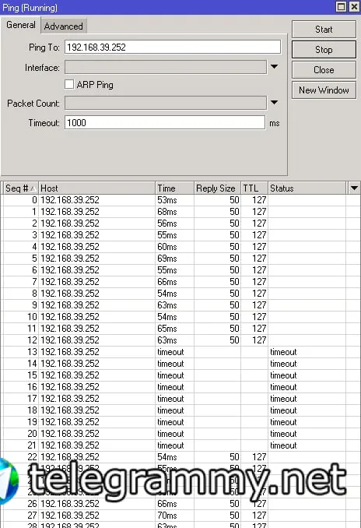The image size is (361, 528).
Task: Click the Status column header
Action: pyautogui.click(x=307, y=188)
